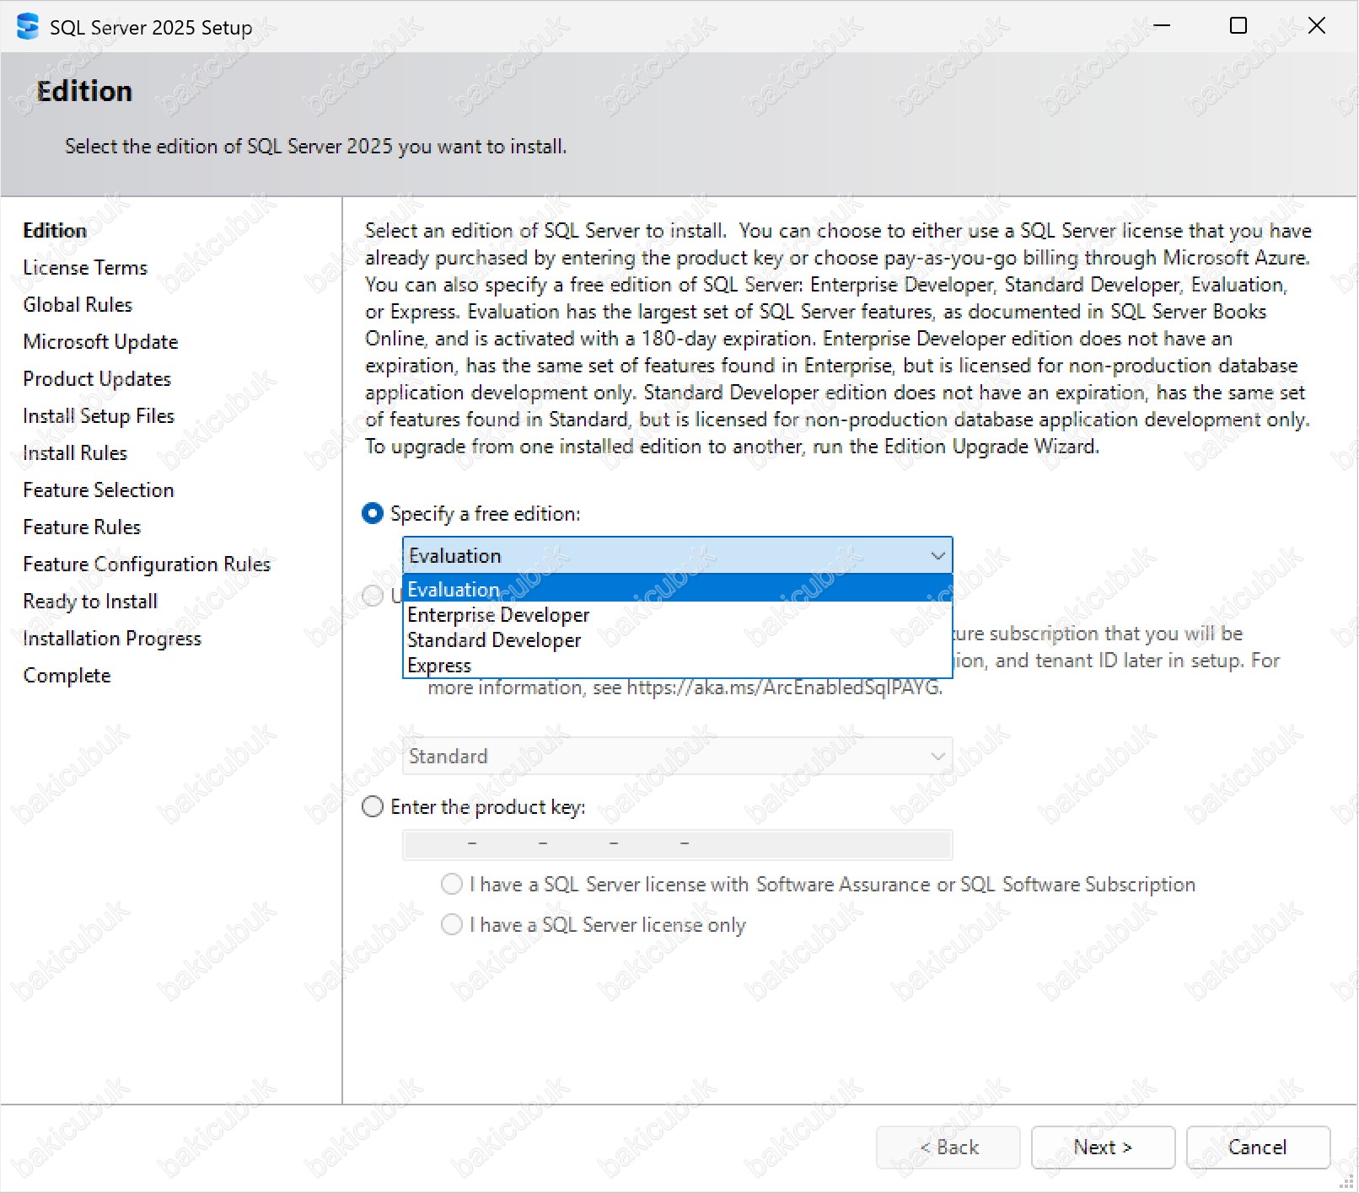Screen dimensions: 1359x1193
Task: Choose 'I have a SQL Server license only'
Action: point(452,924)
